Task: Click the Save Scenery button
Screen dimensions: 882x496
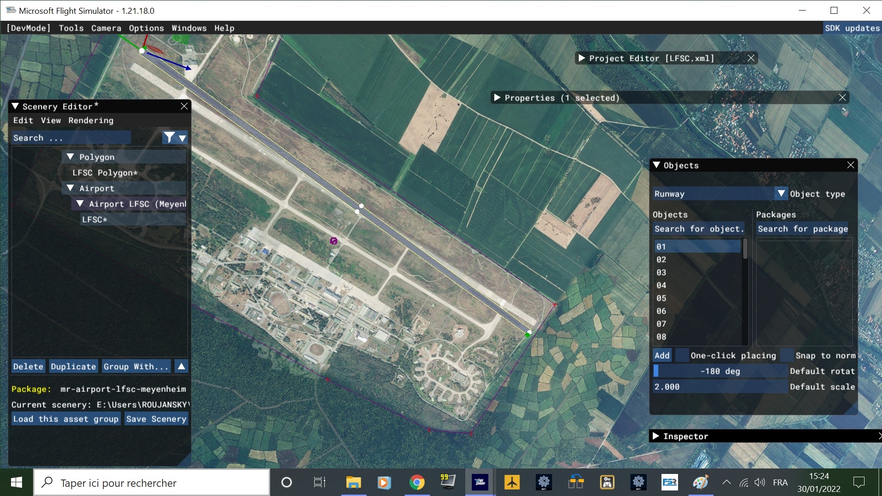Action: (x=156, y=419)
